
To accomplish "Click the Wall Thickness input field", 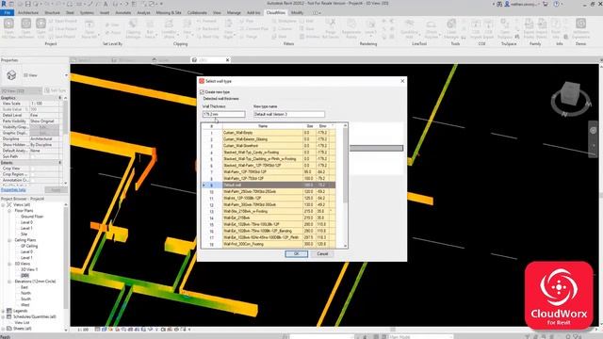I will [x=223, y=114].
